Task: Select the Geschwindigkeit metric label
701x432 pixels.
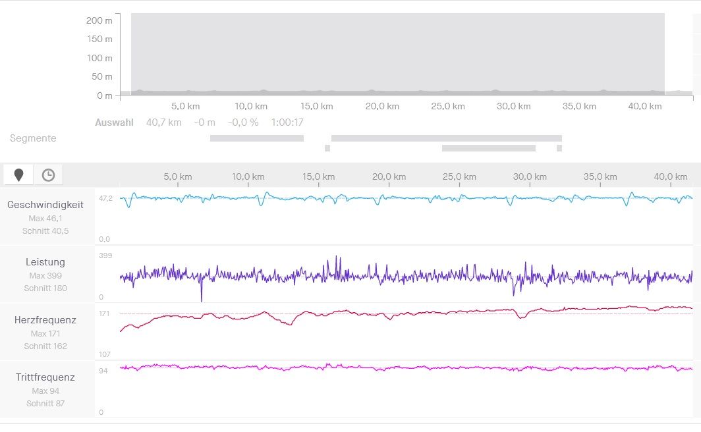Action: click(x=45, y=205)
